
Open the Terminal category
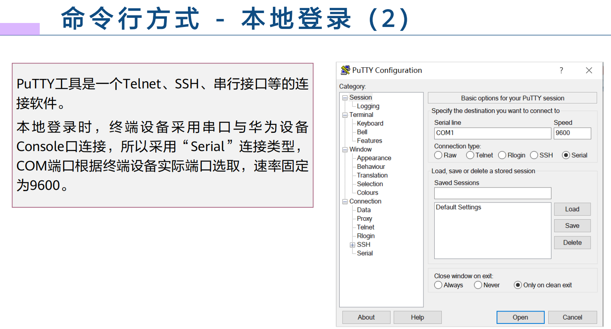coord(361,115)
